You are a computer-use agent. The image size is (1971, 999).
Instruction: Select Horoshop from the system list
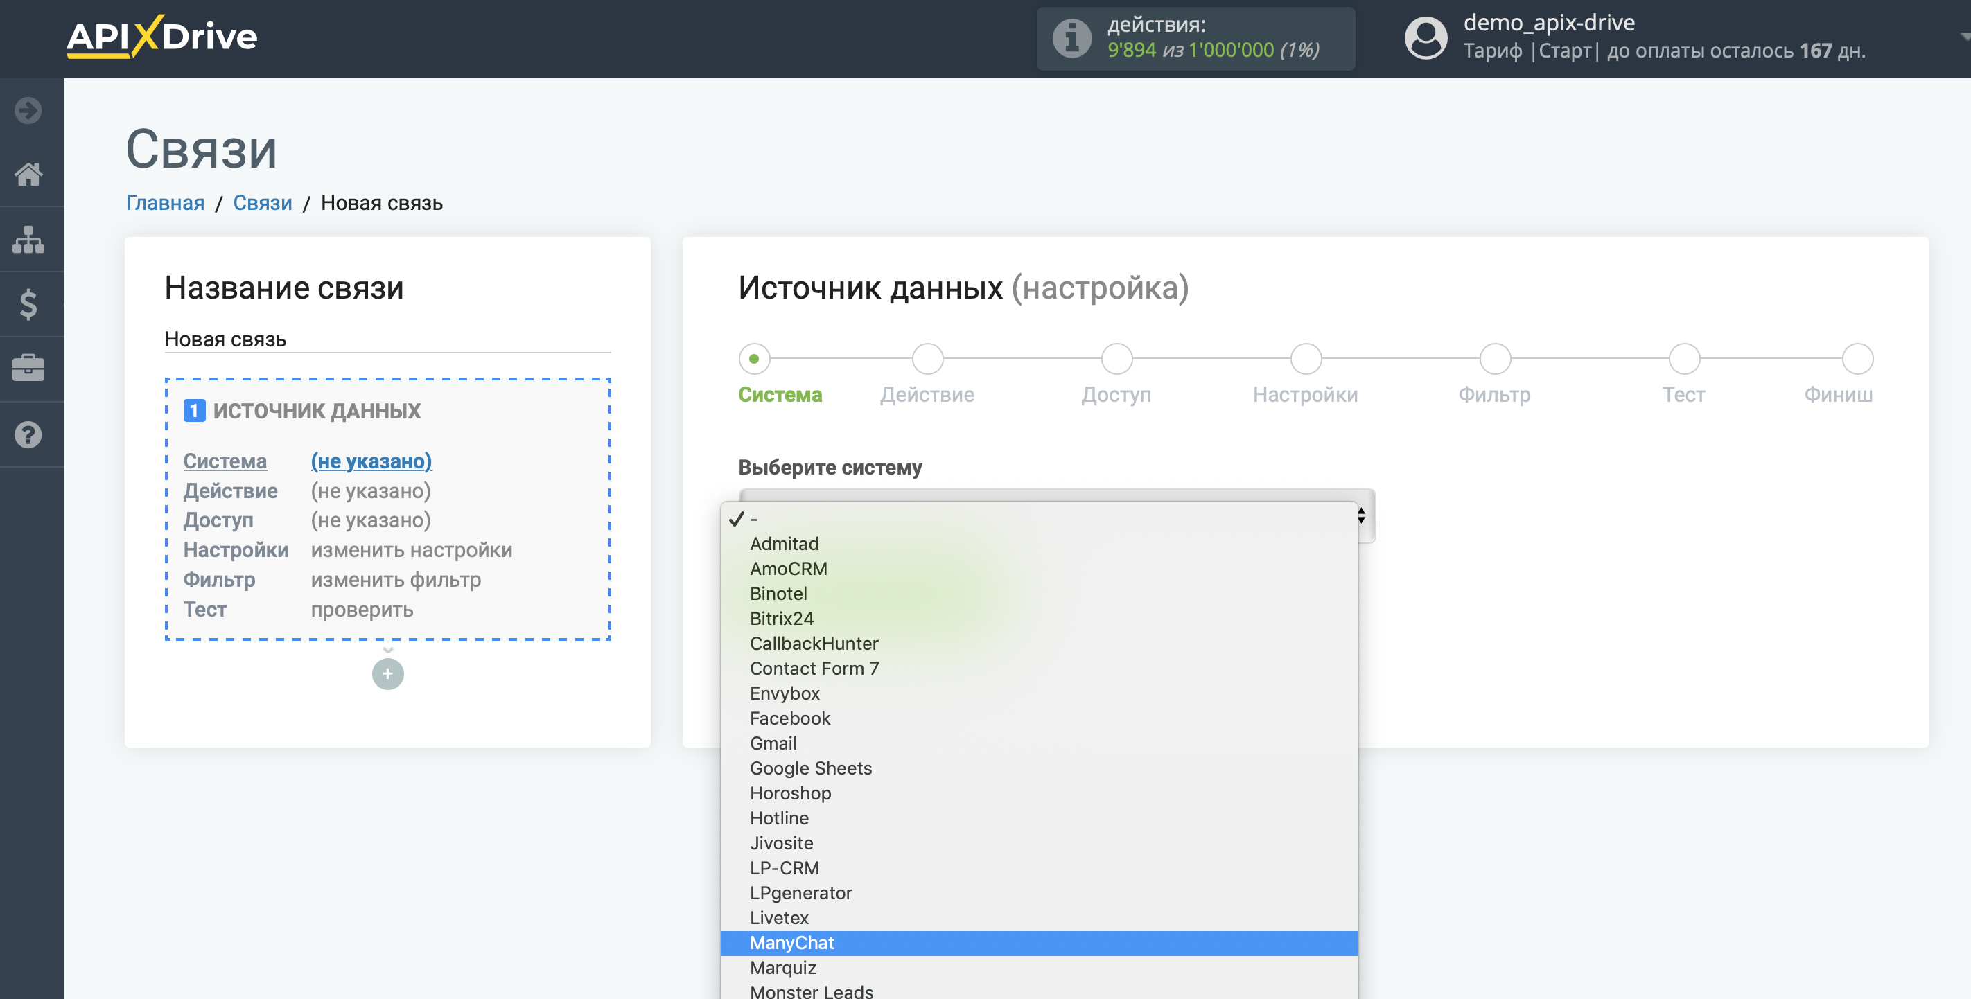1039,793
